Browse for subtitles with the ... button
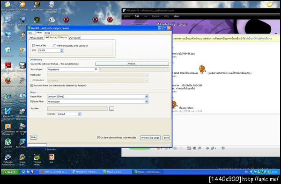 [111, 109]
